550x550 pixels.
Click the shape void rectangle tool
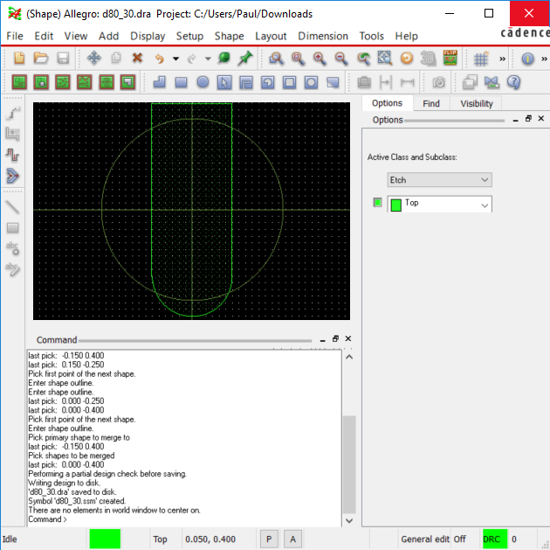pos(289,82)
